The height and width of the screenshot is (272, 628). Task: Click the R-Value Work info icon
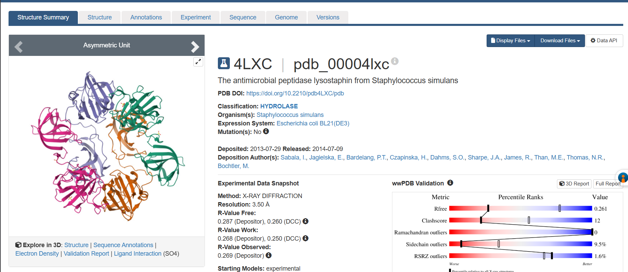[306, 238]
